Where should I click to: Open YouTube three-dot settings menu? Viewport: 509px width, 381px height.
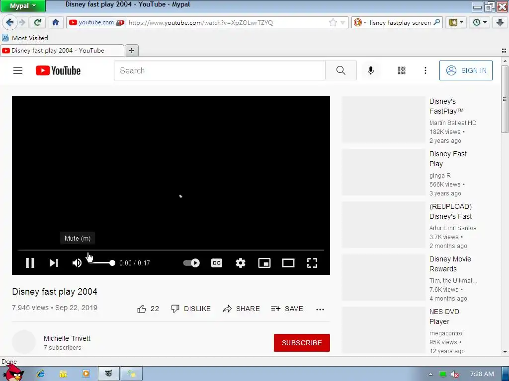point(425,70)
